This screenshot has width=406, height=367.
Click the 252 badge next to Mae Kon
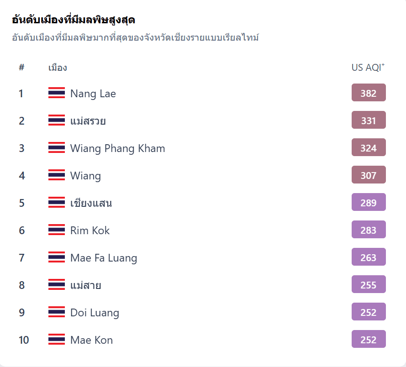click(368, 339)
